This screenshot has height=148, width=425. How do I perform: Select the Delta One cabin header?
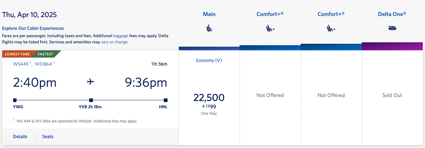click(392, 14)
